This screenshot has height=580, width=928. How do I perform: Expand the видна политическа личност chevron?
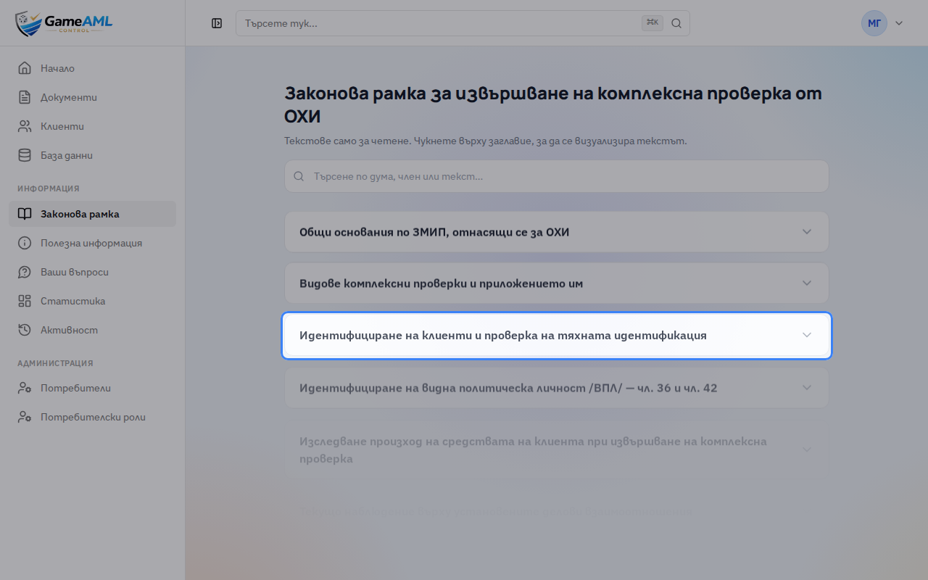(x=807, y=387)
